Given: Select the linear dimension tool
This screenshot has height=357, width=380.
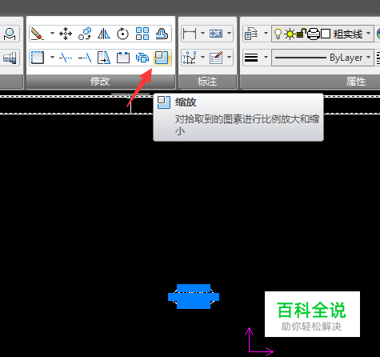Looking at the screenshot, I should click(190, 34).
